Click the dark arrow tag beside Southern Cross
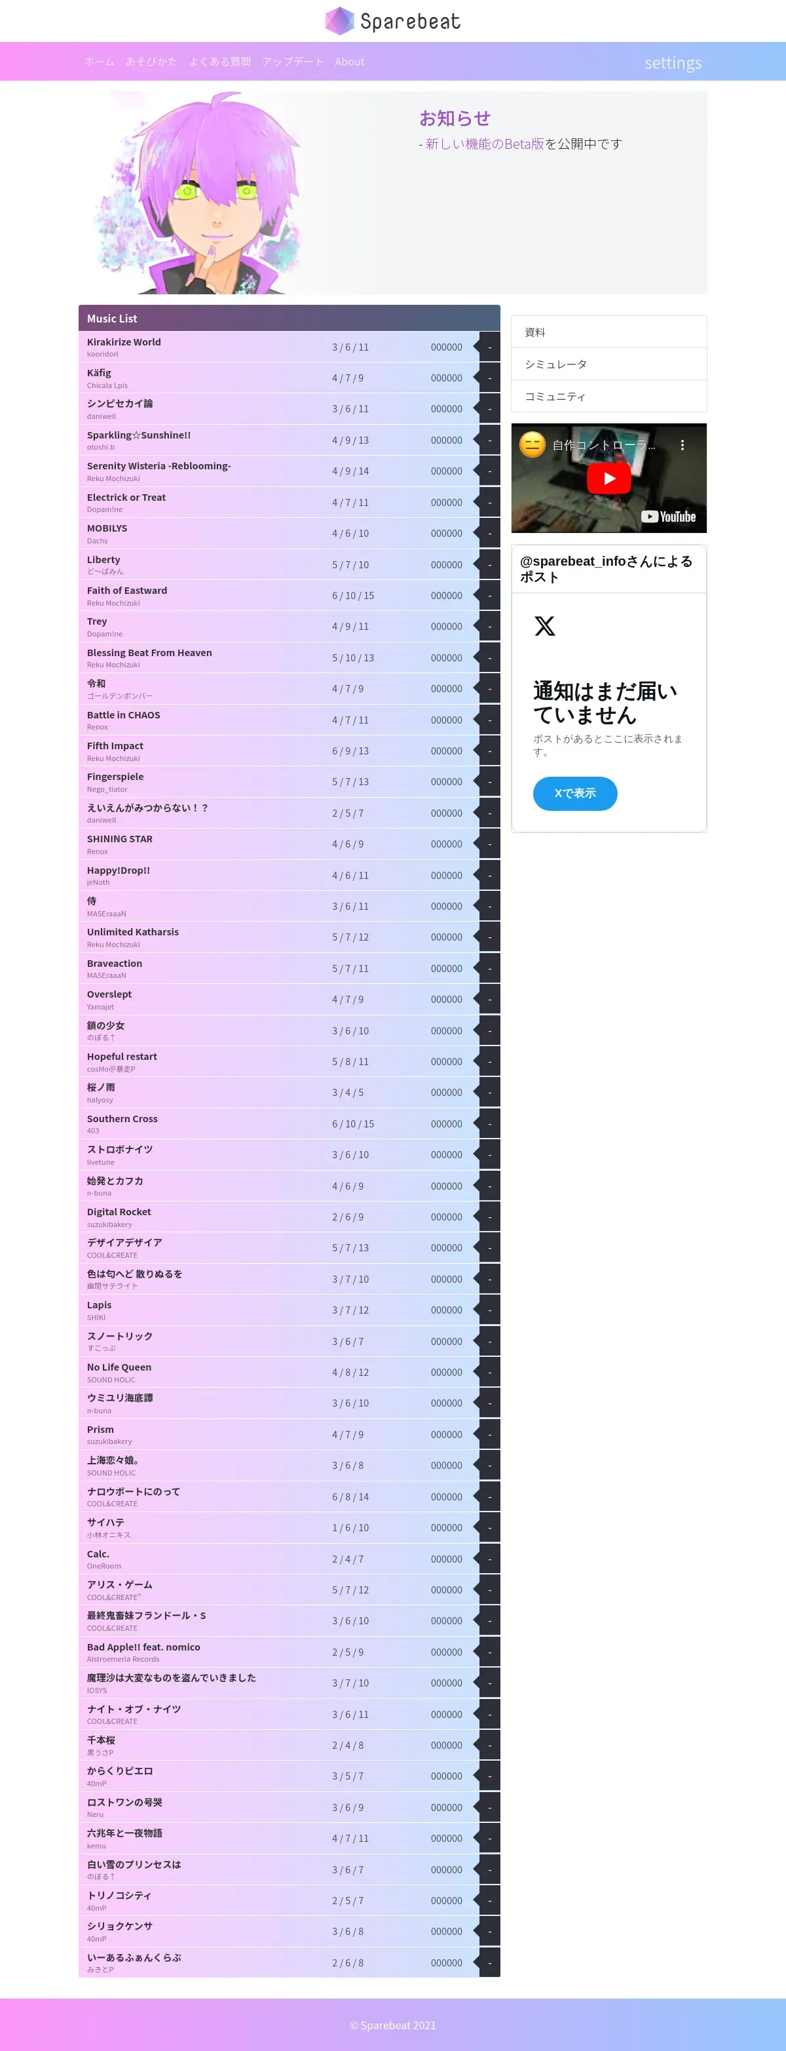 tap(487, 1123)
